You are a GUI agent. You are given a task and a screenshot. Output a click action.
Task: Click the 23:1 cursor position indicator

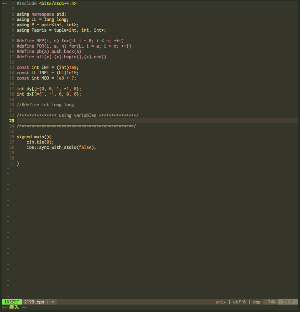[x=288, y=302]
